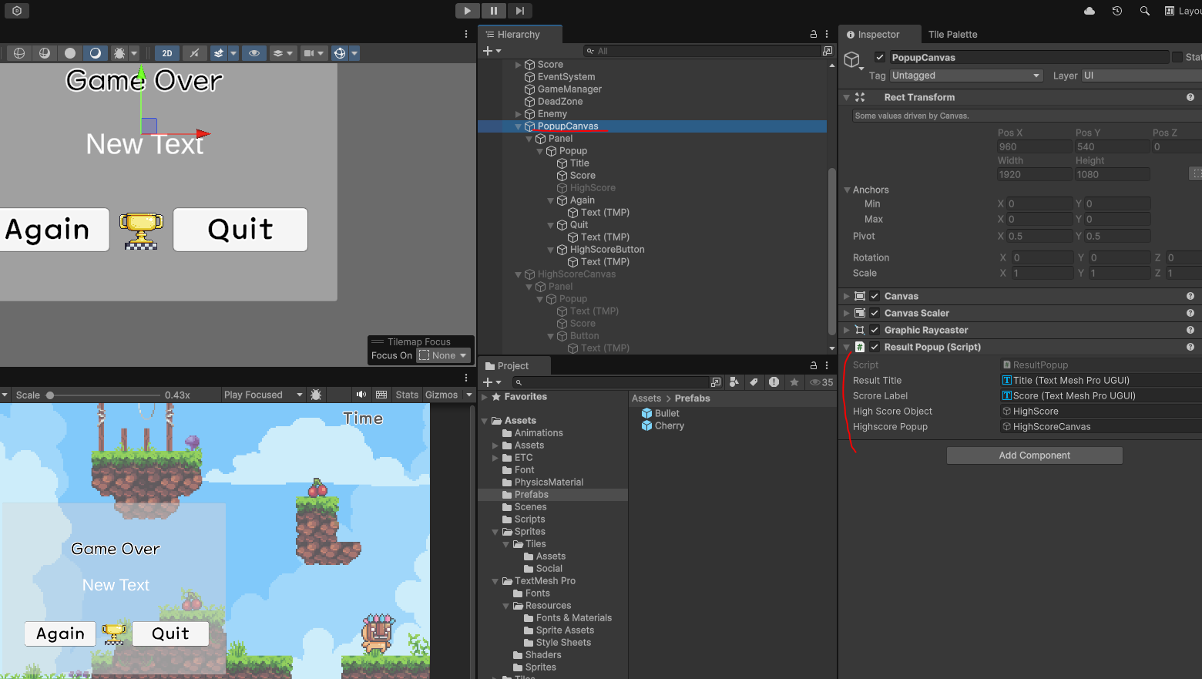Click the Pause button in top toolbar
The height and width of the screenshot is (679, 1202).
[493, 11]
